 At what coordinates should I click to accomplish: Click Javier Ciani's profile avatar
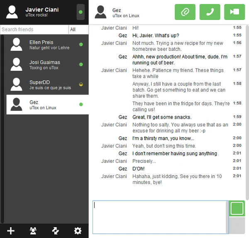[x=12, y=12]
